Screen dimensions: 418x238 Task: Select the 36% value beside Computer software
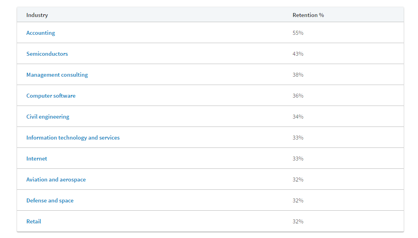297,95
